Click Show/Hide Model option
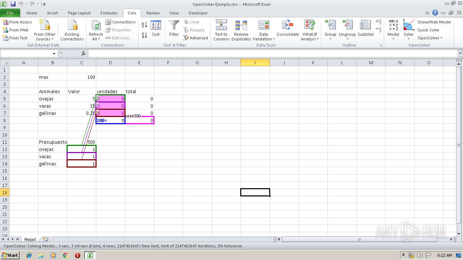The width and height of the screenshot is (463, 260). 434,22
